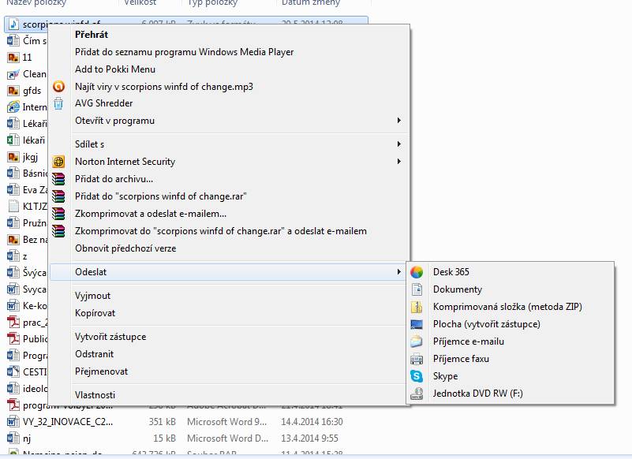
Task: Click the desktop monitor icon for Plocha
Action: click(x=417, y=324)
